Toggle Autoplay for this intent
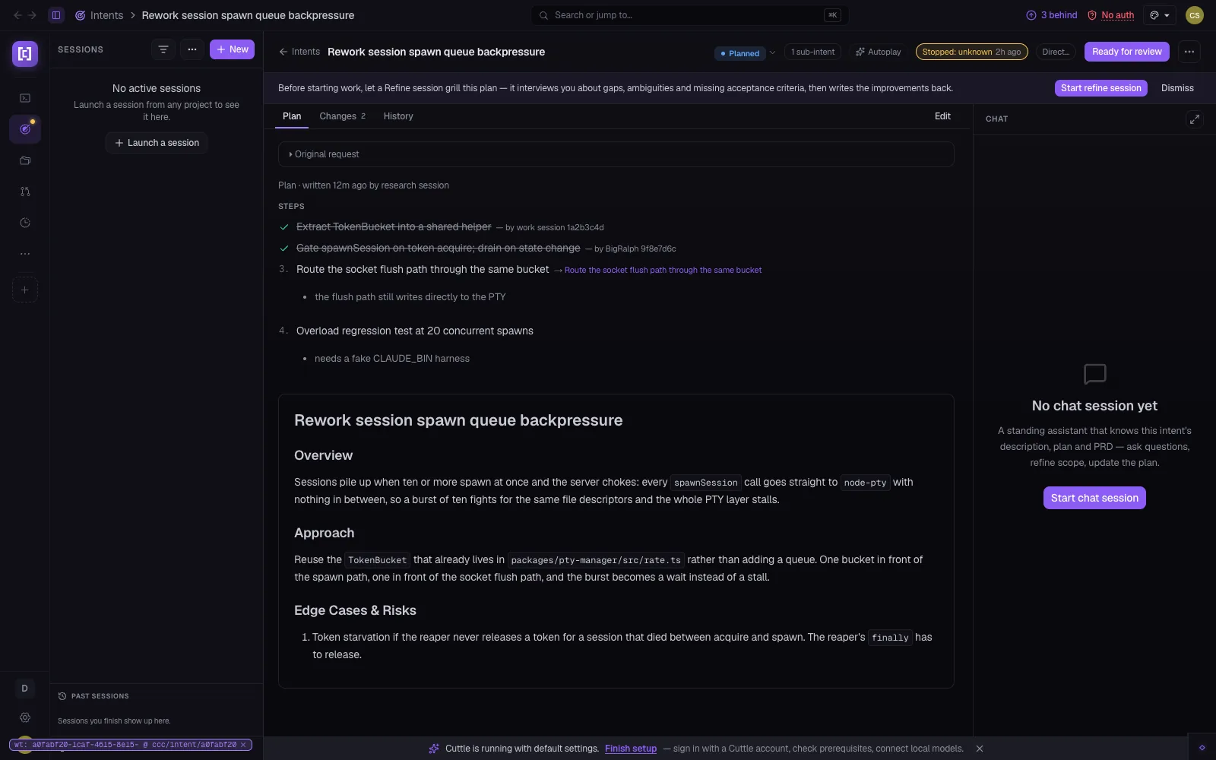The width and height of the screenshot is (1216, 760). [878, 52]
